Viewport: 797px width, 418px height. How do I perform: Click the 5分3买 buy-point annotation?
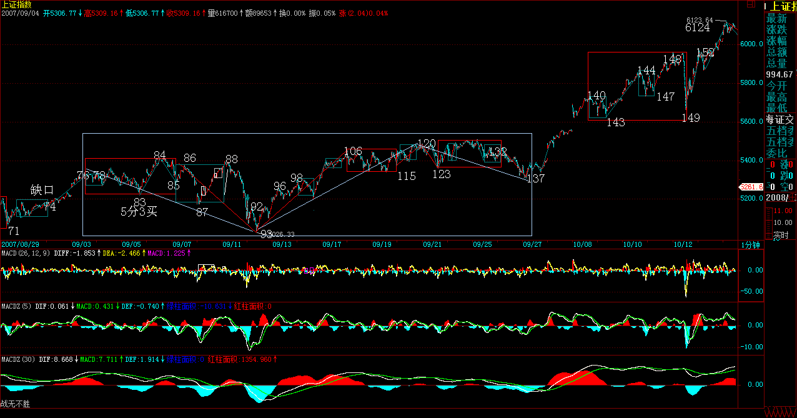click(139, 212)
